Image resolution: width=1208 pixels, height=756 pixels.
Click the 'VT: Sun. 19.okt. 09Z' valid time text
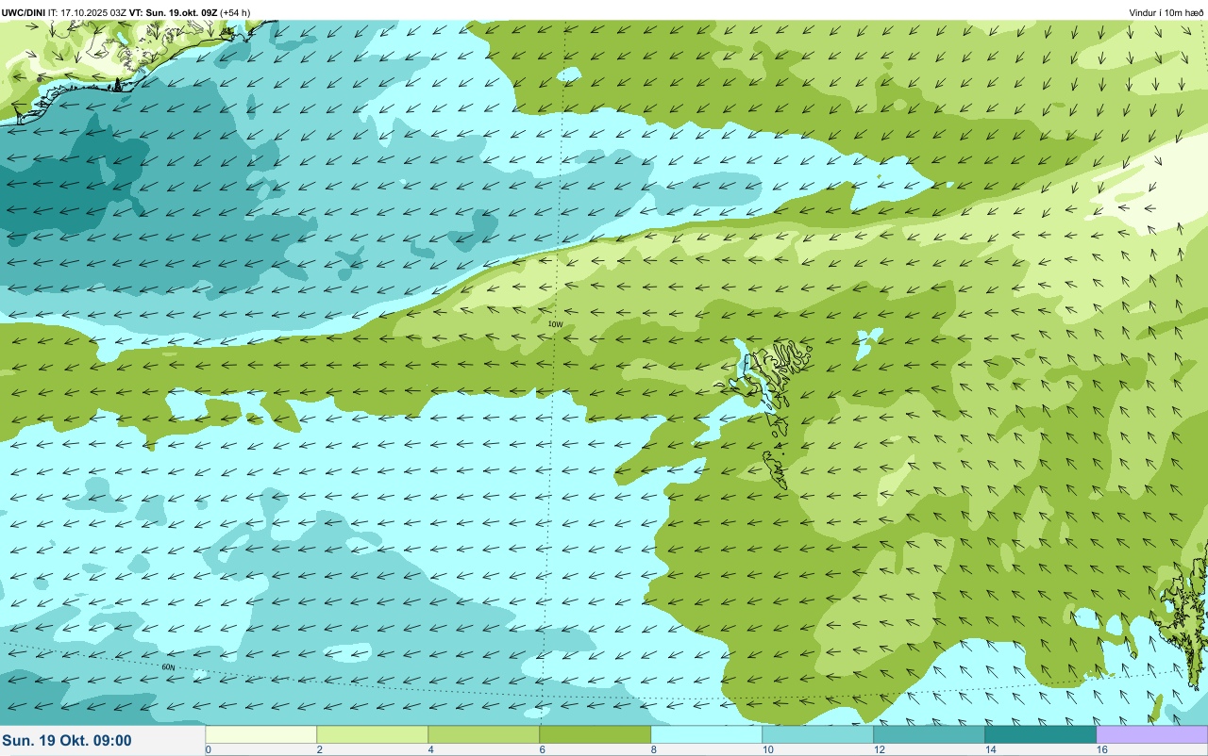[x=175, y=12]
